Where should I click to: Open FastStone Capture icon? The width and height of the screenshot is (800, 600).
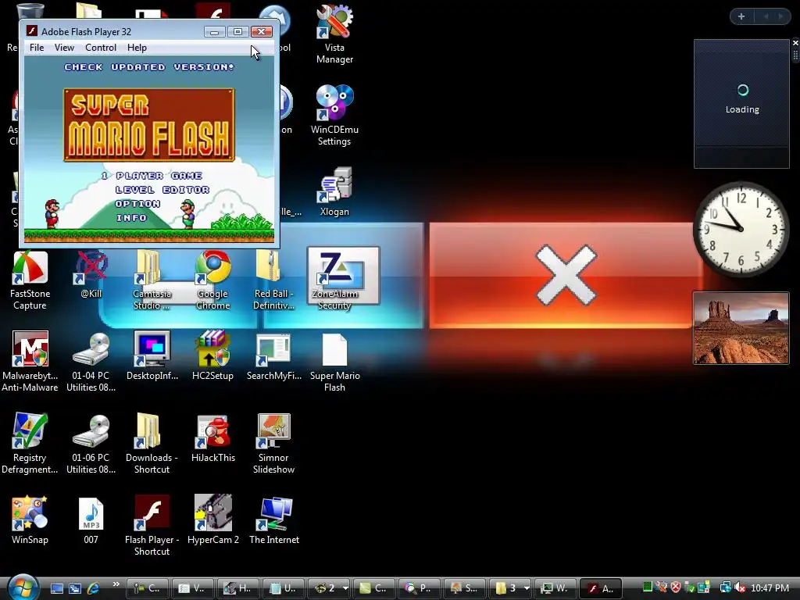30,280
